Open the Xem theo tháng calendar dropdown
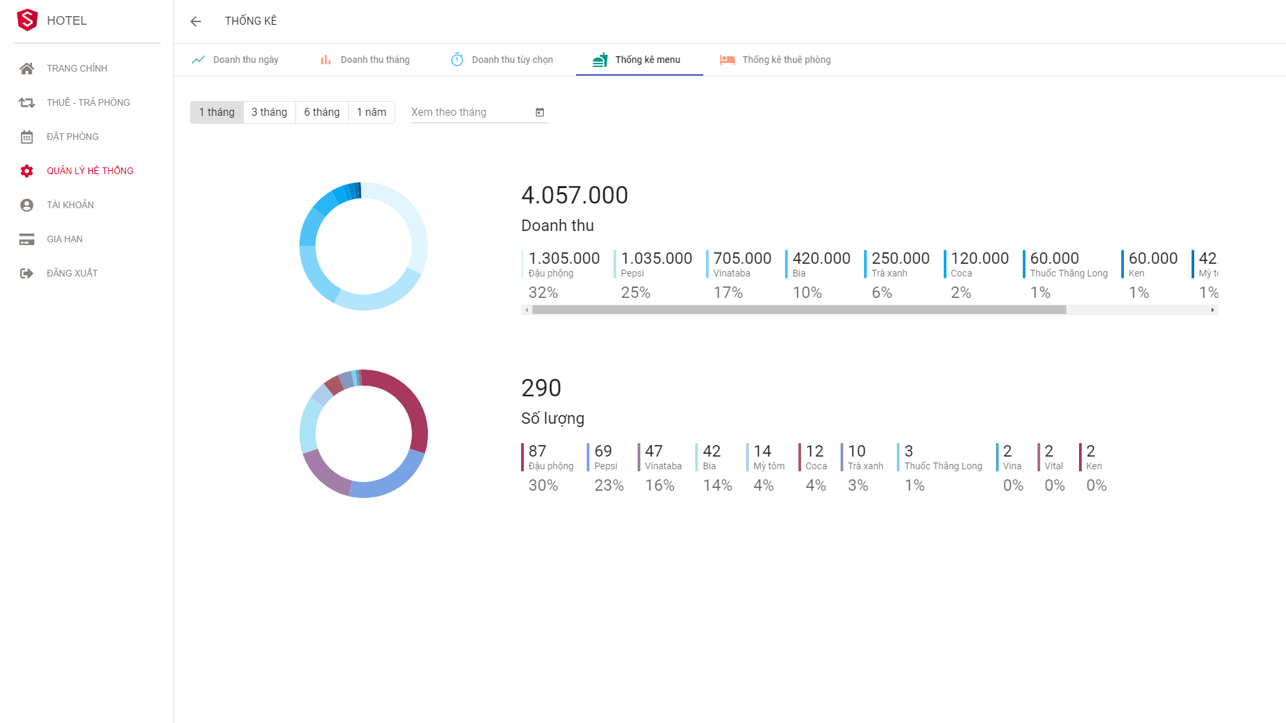Image resolution: width=1286 pixels, height=723 pixels. (540, 112)
